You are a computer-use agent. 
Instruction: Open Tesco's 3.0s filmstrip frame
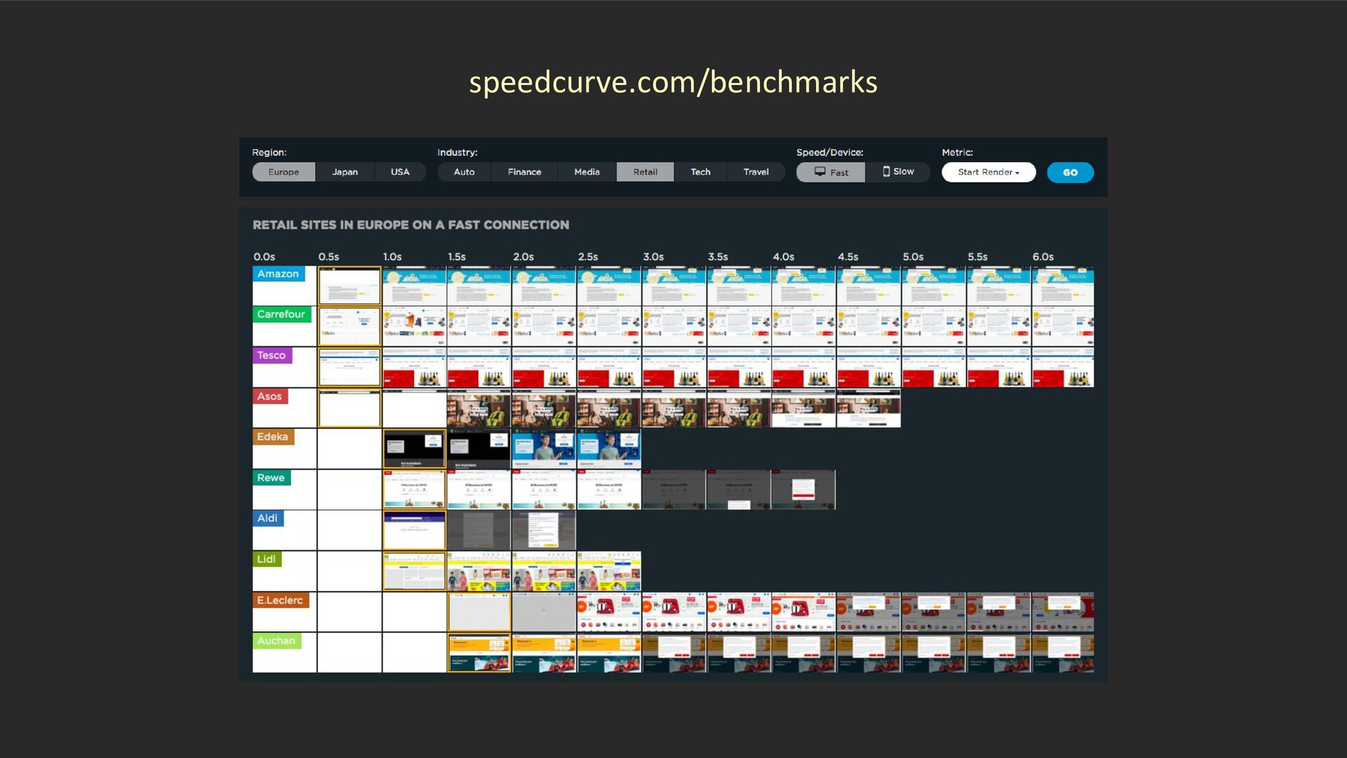click(674, 367)
